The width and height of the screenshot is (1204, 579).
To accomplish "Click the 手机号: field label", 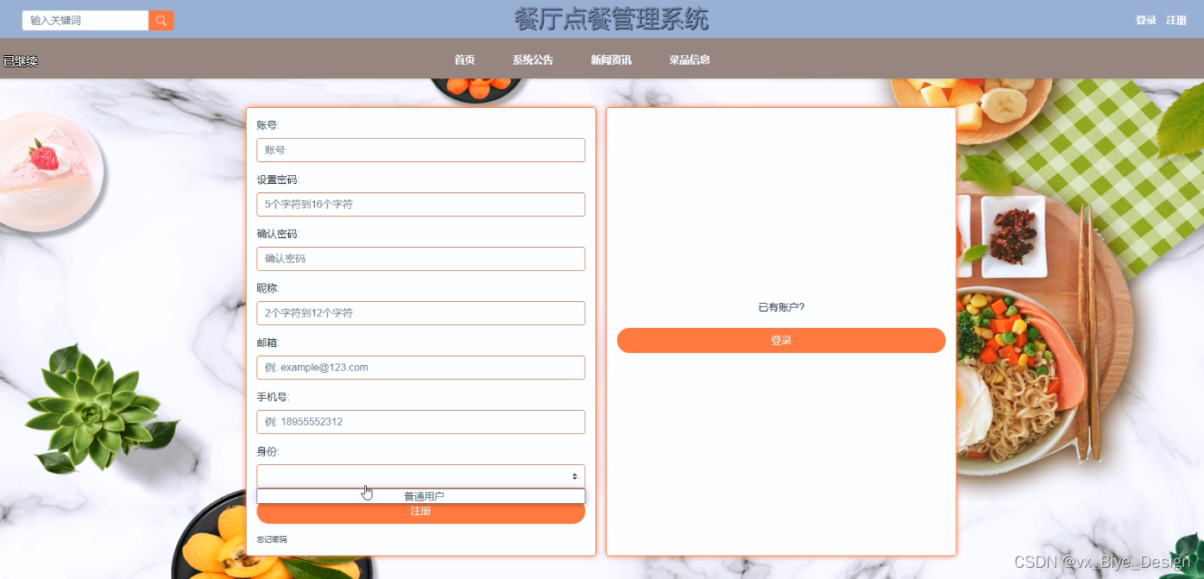I will click(273, 397).
